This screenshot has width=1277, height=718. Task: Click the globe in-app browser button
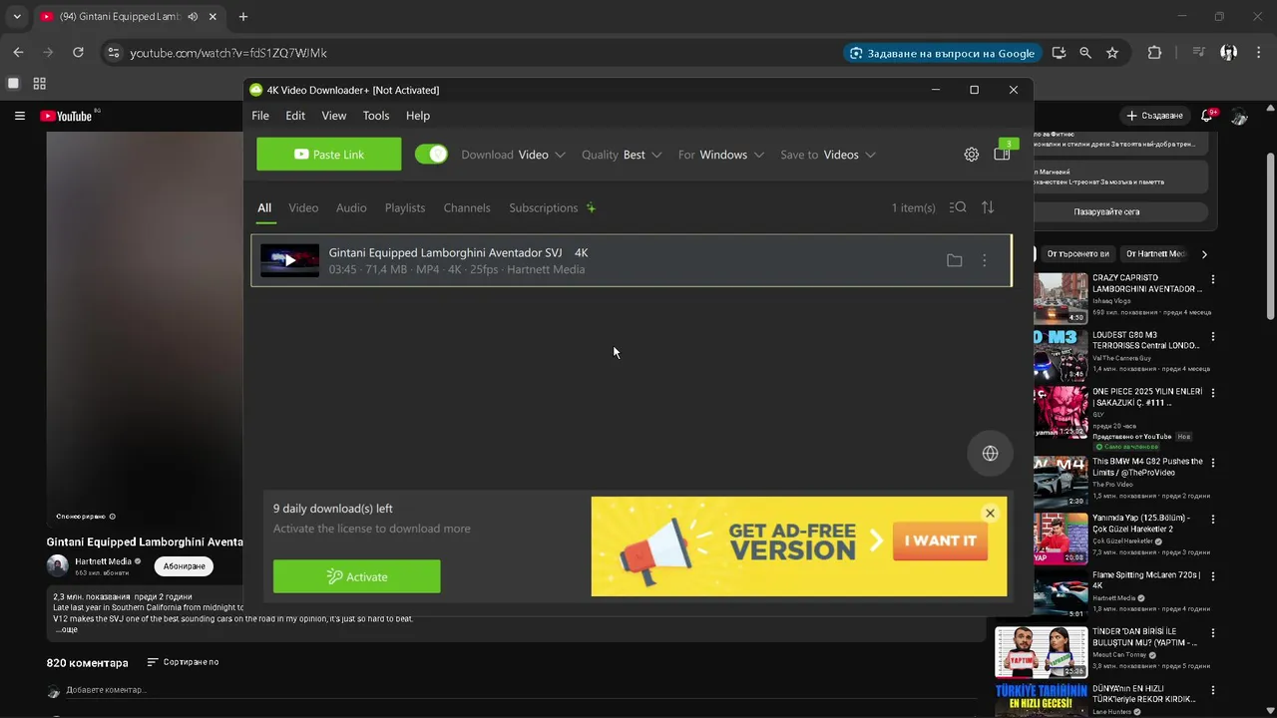tap(990, 454)
